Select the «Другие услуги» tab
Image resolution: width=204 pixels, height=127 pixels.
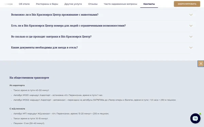coord(73,4)
